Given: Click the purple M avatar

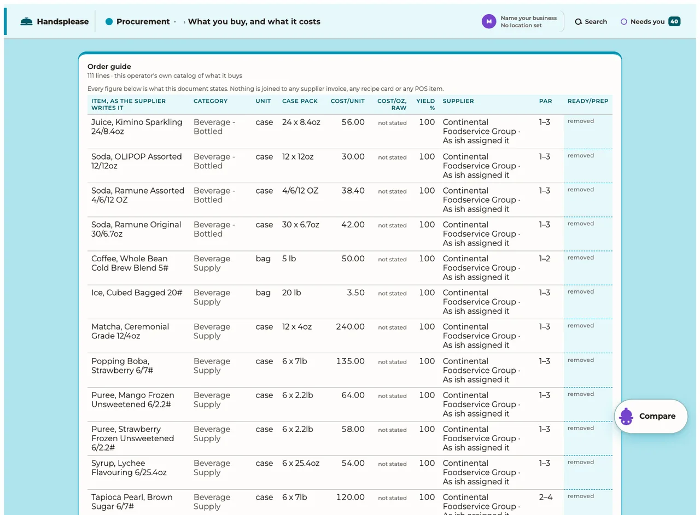Looking at the screenshot, I should [489, 21].
